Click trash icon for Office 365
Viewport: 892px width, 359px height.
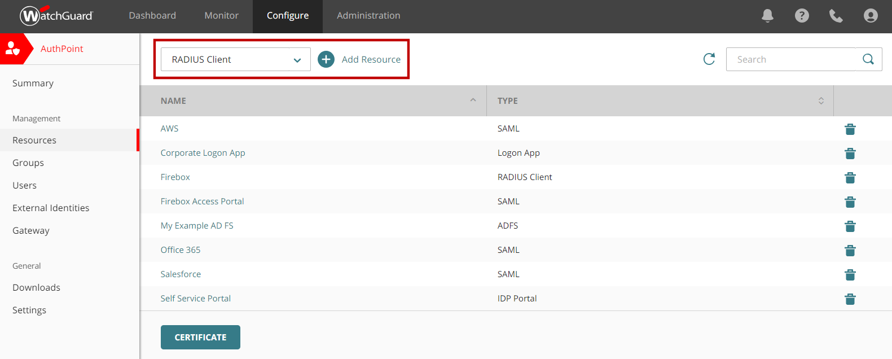point(850,251)
